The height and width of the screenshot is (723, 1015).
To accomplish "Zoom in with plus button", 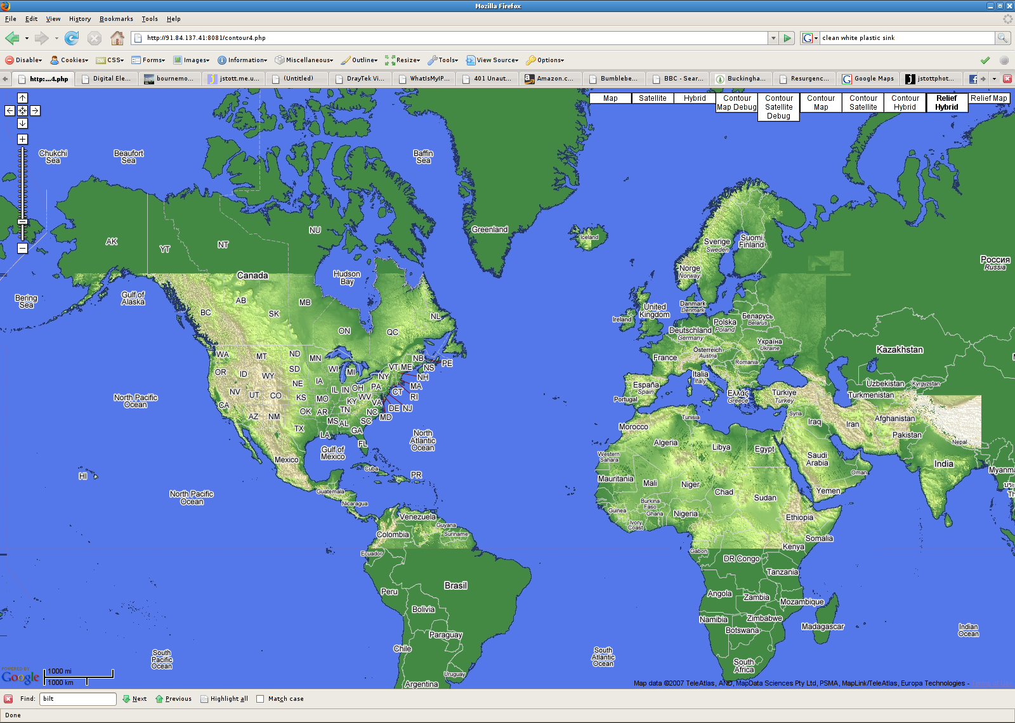I will [x=22, y=139].
